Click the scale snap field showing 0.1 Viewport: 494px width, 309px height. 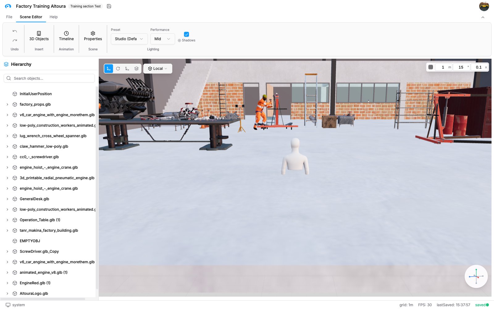coord(479,67)
